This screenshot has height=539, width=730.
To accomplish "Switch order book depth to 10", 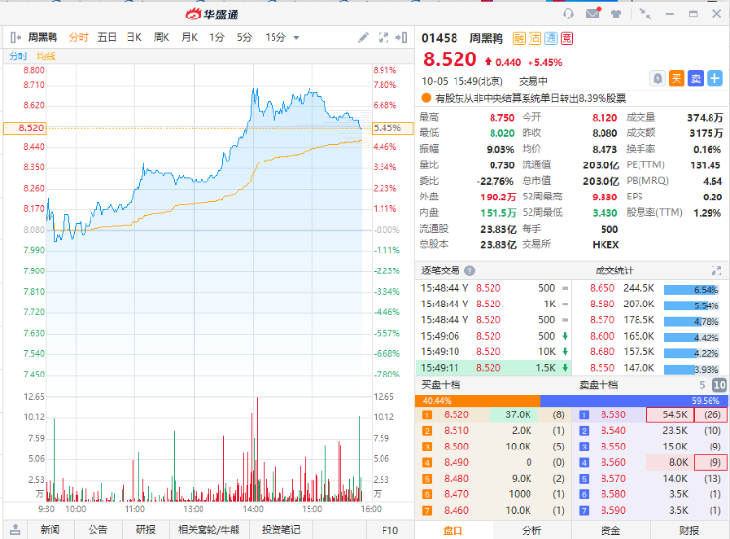I will (719, 385).
